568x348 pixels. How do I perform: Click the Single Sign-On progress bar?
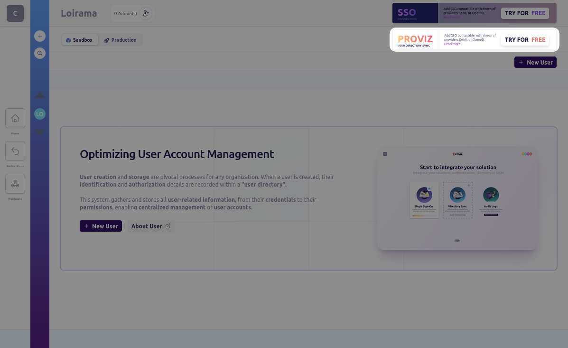coord(424,216)
